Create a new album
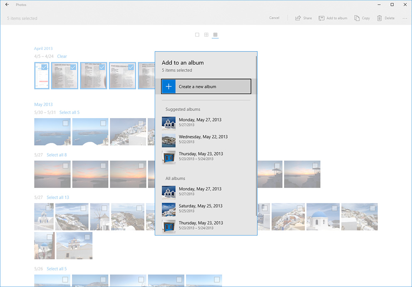The width and height of the screenshot is (412, 287). [206, 87]
